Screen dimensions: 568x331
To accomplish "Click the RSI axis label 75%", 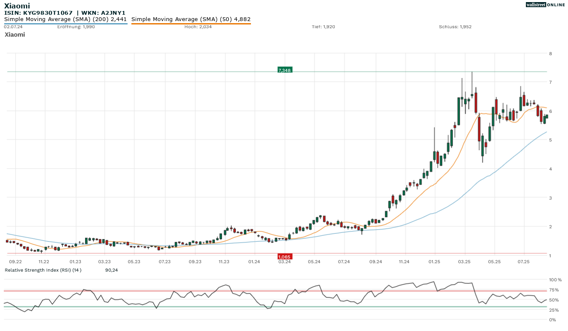I will [x=554, y=290].
